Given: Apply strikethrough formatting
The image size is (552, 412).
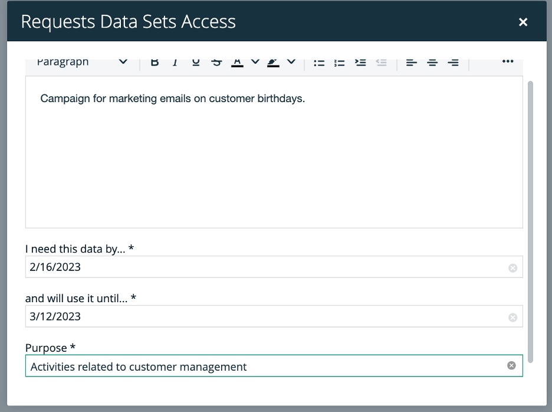Looking at the screenshot, I should (216, 63).
